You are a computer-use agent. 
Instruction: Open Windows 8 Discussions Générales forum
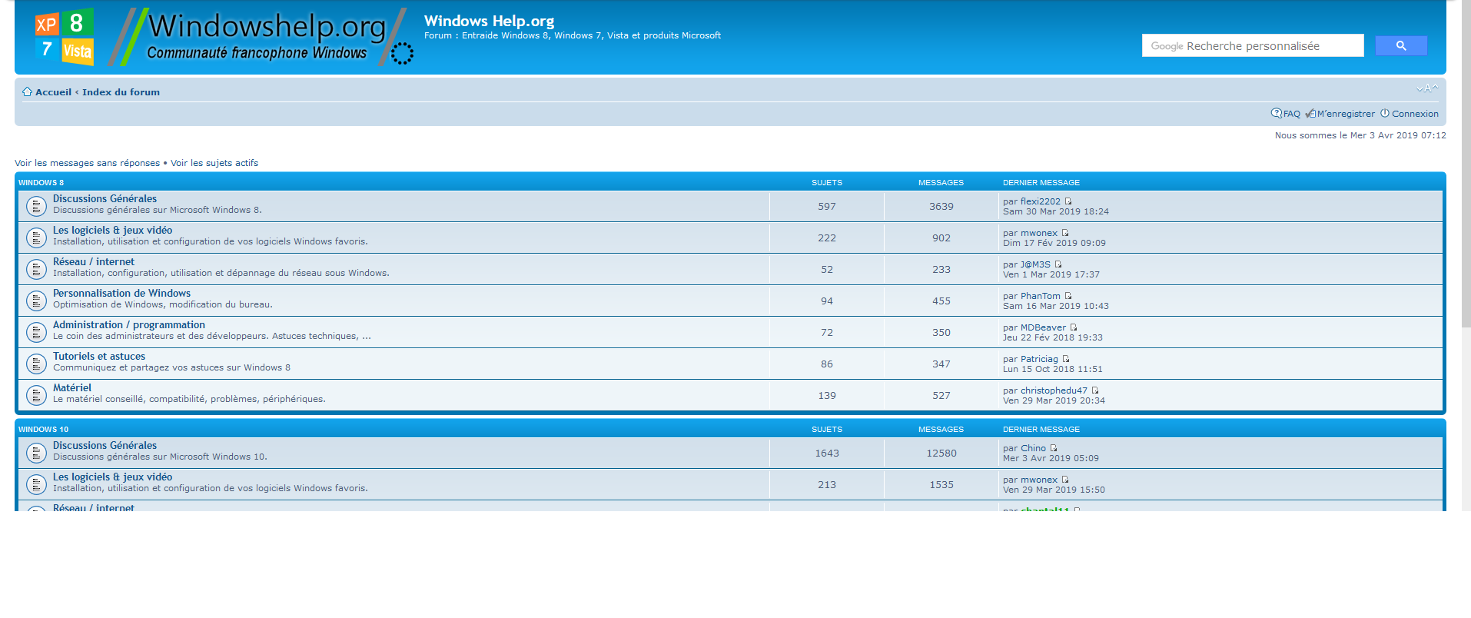pyautogui.click(x=105, y=199)
